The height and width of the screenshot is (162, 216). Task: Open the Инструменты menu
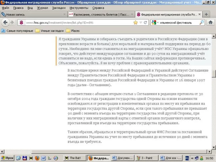[x=79, y=8]
